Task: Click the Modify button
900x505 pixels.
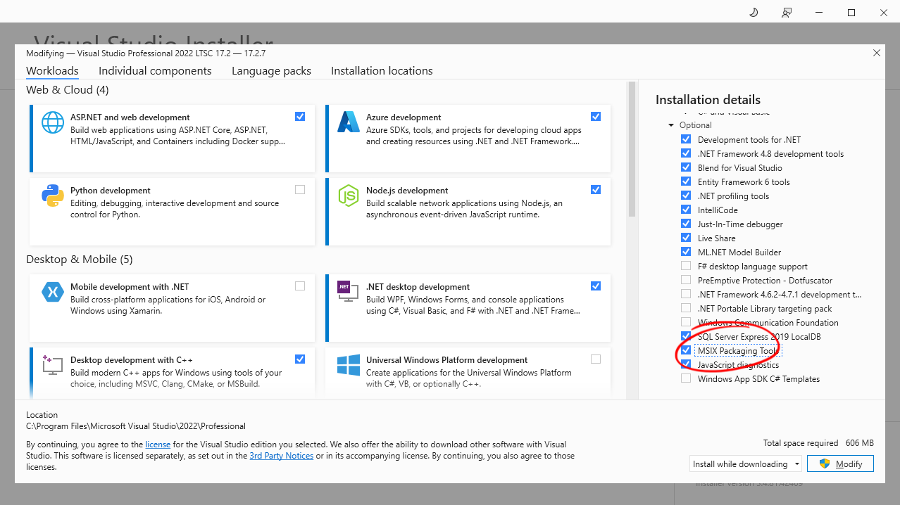Action: click(840, 464)
